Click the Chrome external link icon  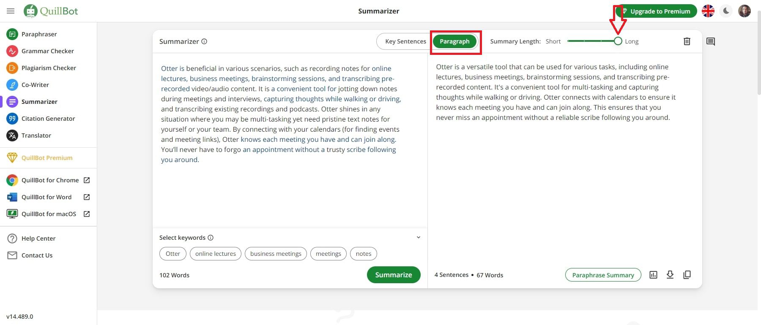(x=87, y=180)
